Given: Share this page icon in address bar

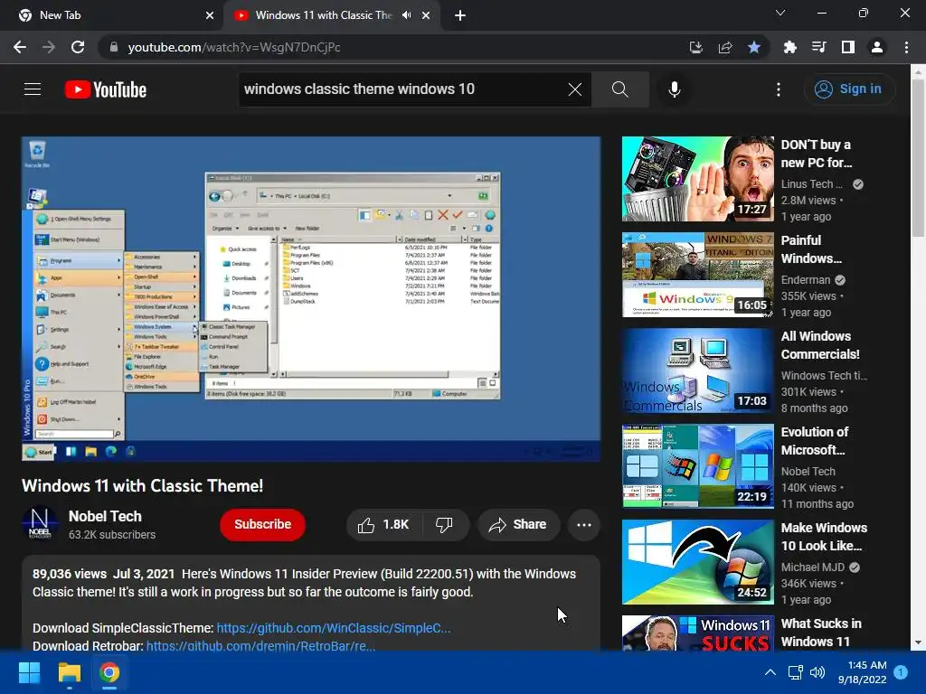Looking at the screenshot, I should point(725,47).
